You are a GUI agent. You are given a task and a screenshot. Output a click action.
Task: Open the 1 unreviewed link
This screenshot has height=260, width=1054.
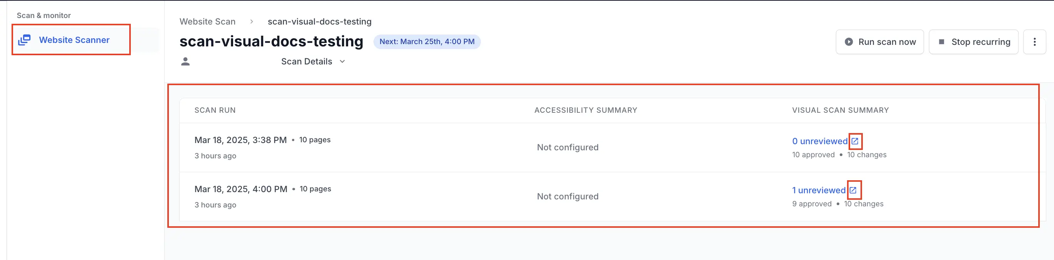click(818, 190)
